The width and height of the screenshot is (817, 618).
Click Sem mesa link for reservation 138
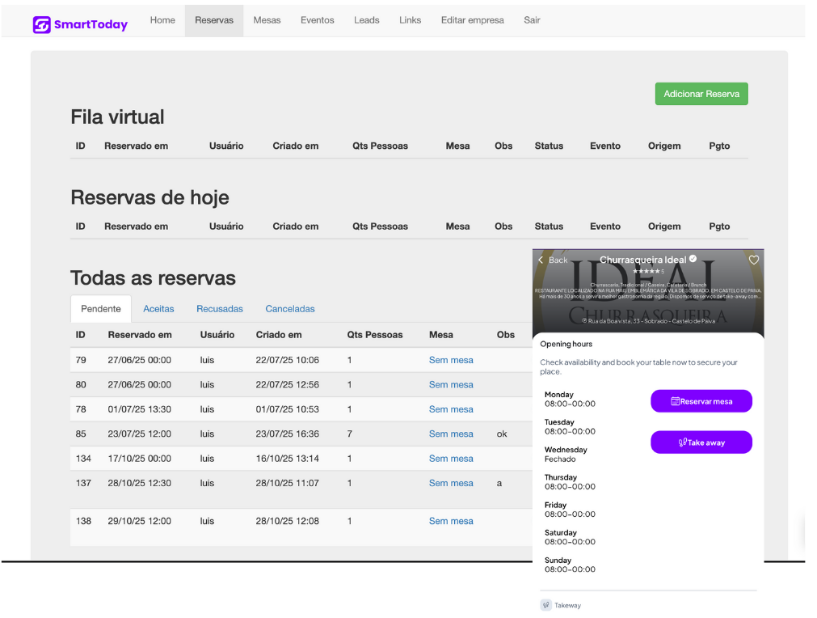click(x=451, y=521)
